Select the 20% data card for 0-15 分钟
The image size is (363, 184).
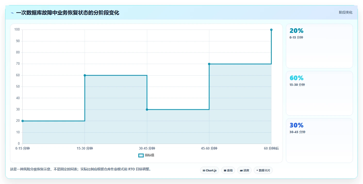pyautogui.click(x=319, y=46)
